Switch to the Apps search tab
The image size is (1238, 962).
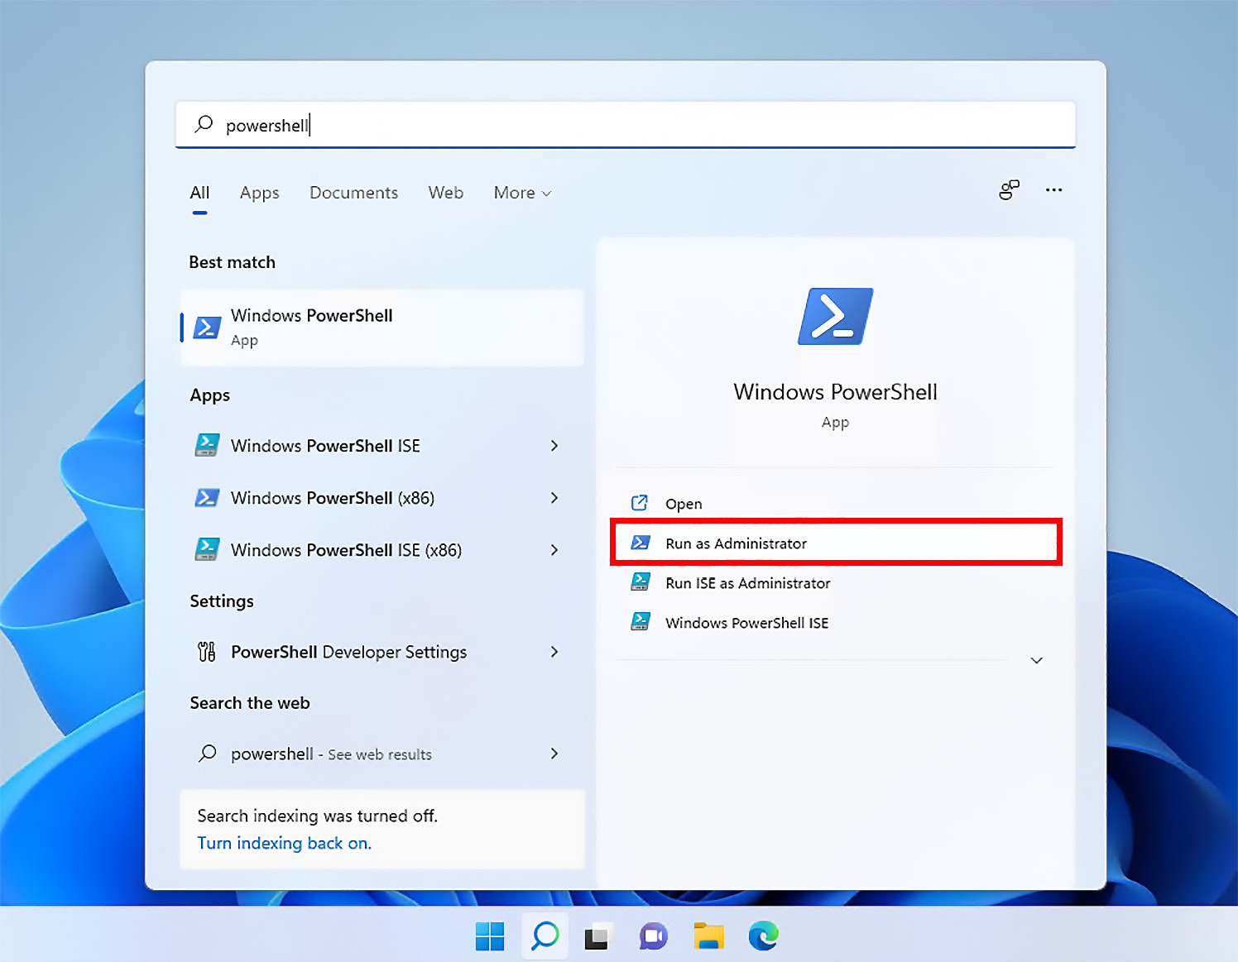pyautogui.click(x=260, y=193)
